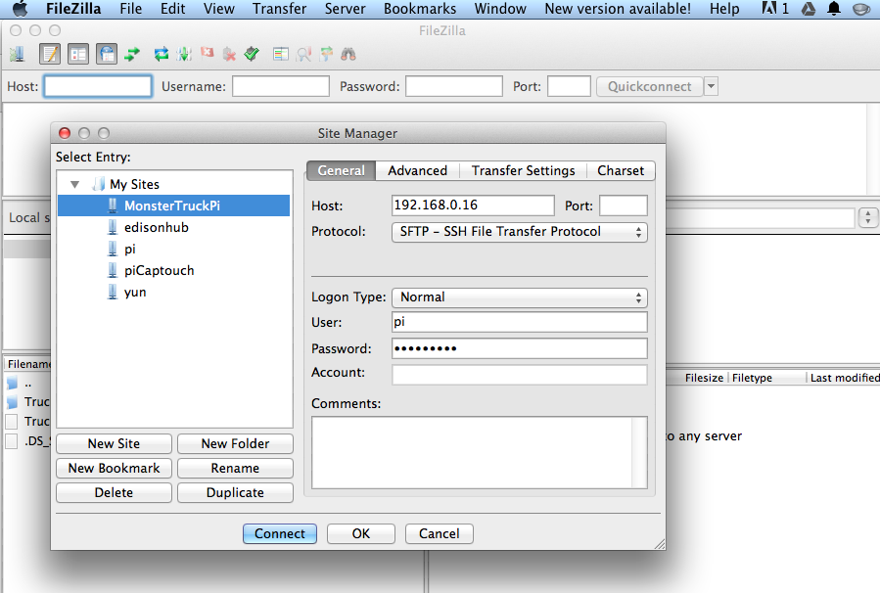Select the edisonhub site entry

pos(156,227)
